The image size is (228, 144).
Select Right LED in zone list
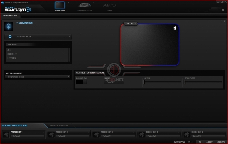(x=12, y=54)
